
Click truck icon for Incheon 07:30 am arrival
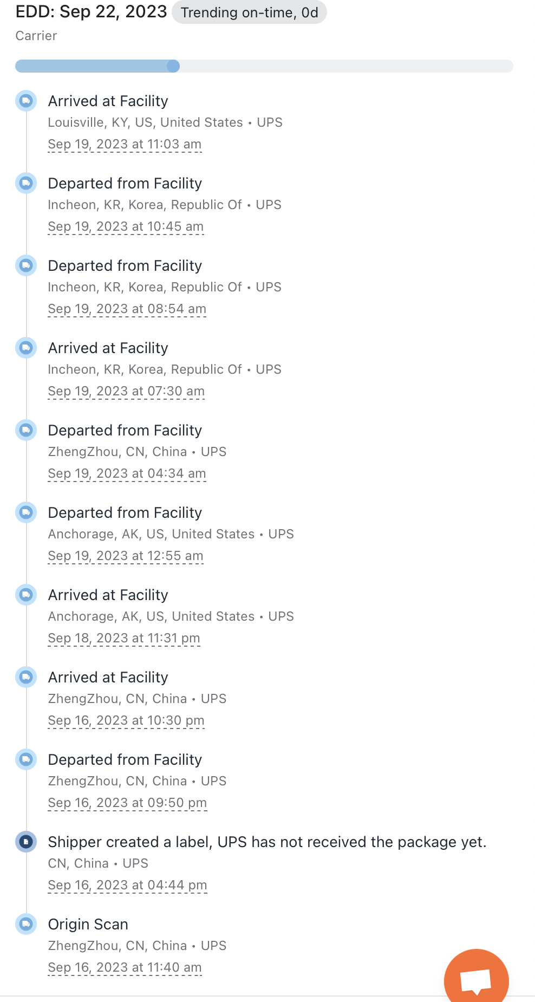pyautogui.click(x=26, y=348)
